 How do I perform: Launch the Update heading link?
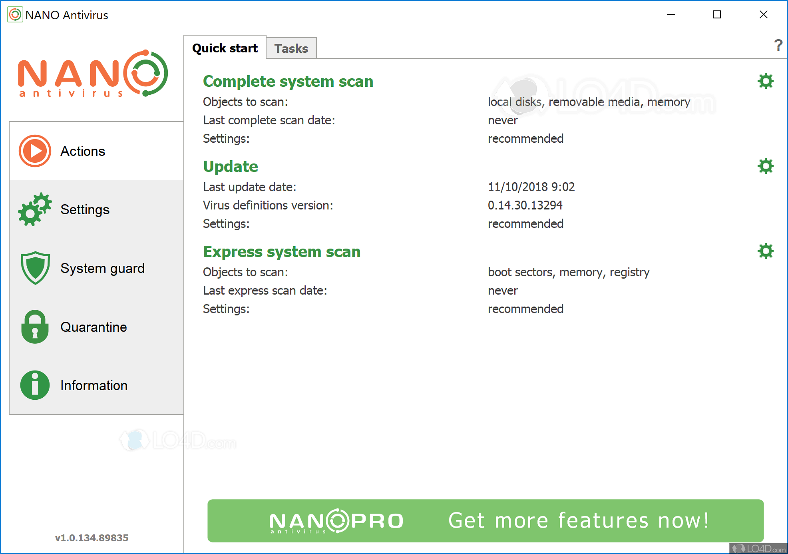click(x=231, y=166)
